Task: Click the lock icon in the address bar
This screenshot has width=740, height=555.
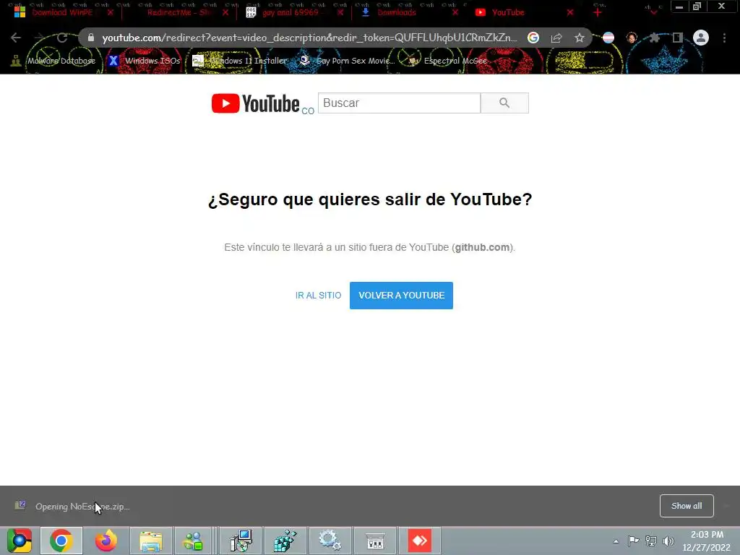Action: click(91, 38)
